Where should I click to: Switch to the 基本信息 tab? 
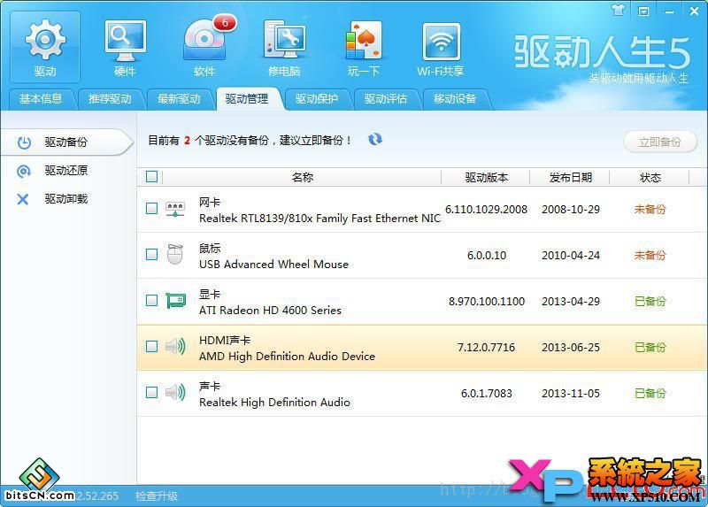point(41,98)
